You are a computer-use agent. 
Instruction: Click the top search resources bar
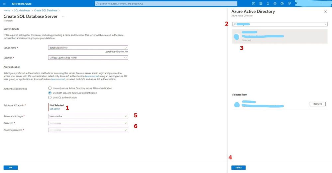point(166,4)
